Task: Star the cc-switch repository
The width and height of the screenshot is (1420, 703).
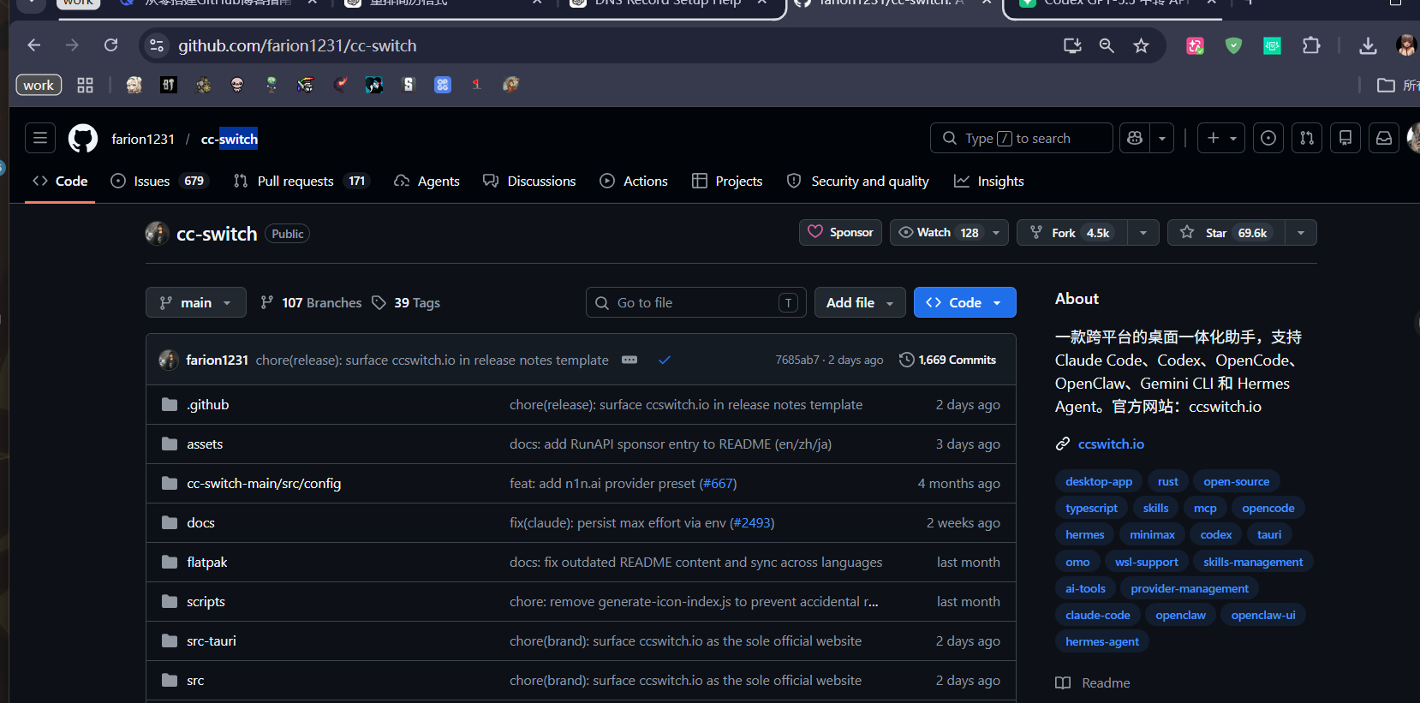Action: tap(1226, 232)
